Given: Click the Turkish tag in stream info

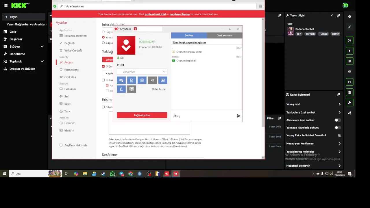Looking at the screenshot, I should point(310,34).
